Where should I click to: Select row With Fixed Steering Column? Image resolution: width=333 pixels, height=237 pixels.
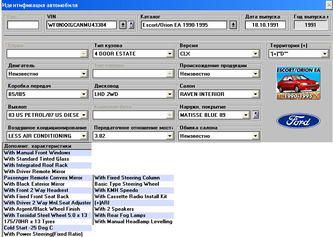(x=134, y=178)
